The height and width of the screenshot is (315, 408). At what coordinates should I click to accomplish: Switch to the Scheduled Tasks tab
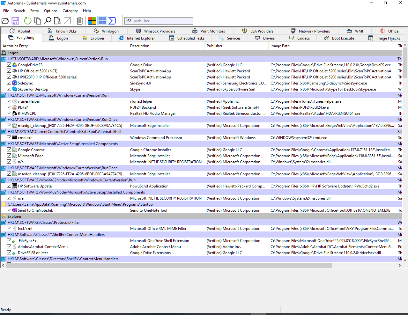(187, 38)
